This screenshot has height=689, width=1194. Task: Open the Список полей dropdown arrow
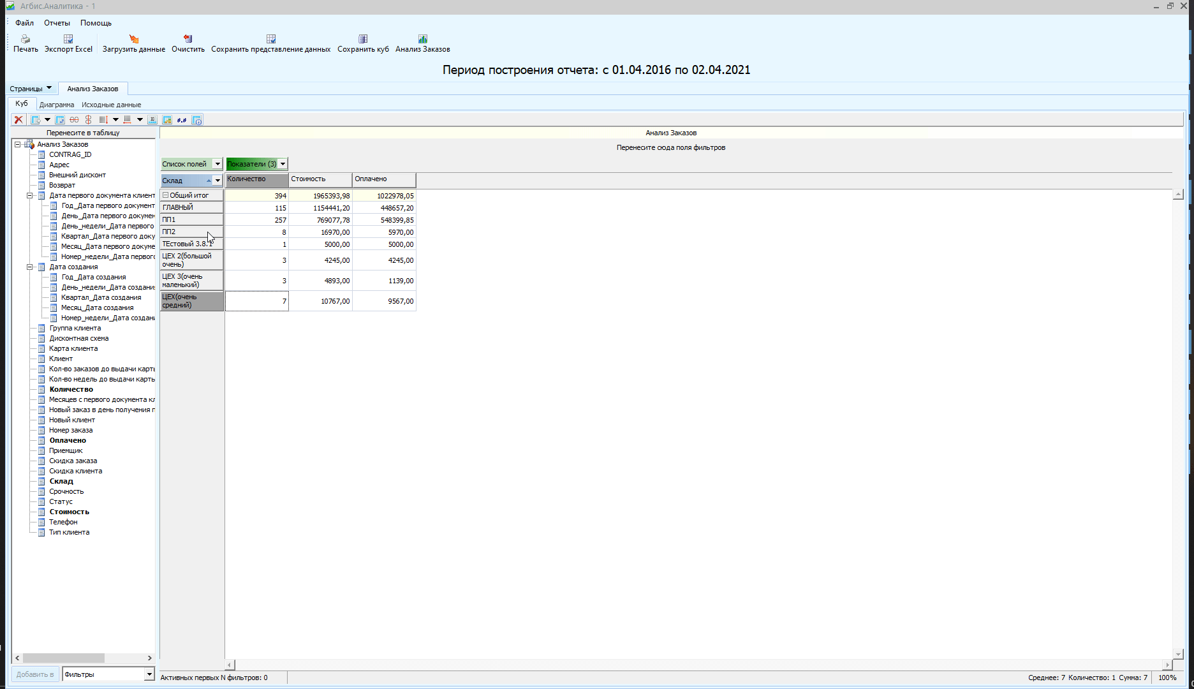(217, 164)
